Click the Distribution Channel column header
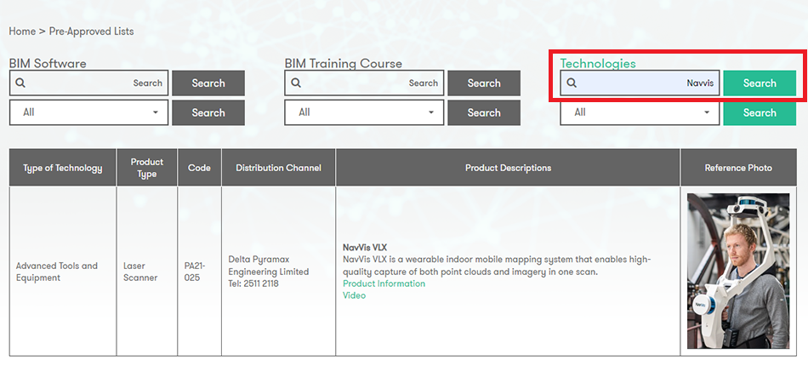This screenshot has width=808, height=378. click(x=279, y=168)
